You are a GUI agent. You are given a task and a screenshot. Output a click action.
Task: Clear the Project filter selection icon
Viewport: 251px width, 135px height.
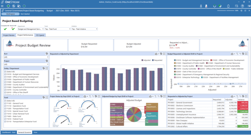[x=47, y=61]
